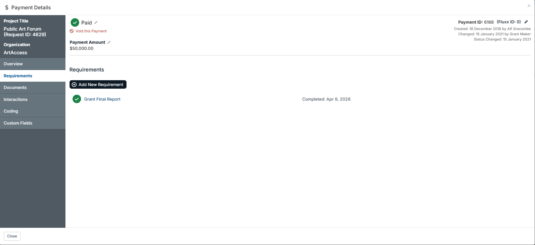Switch to the Documents tab
The image size is (535, 245).
[33, 87]
